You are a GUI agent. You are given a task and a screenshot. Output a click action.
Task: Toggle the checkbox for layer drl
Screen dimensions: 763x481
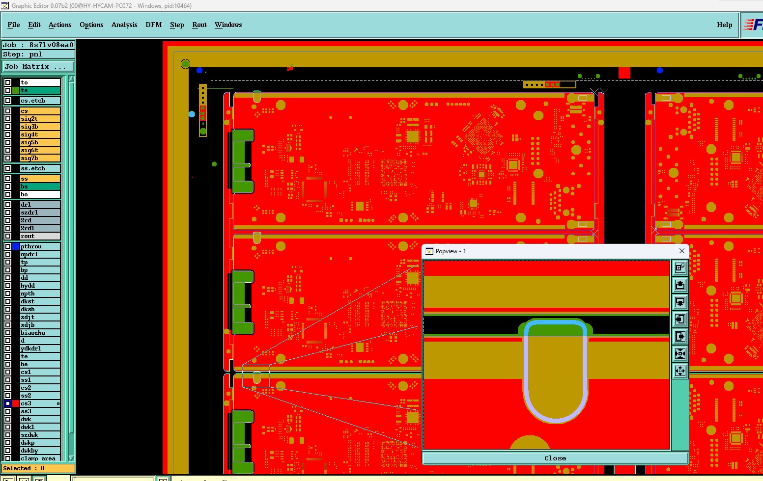[8, 205]
